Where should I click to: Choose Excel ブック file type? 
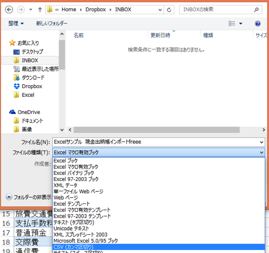coord(158,161)
